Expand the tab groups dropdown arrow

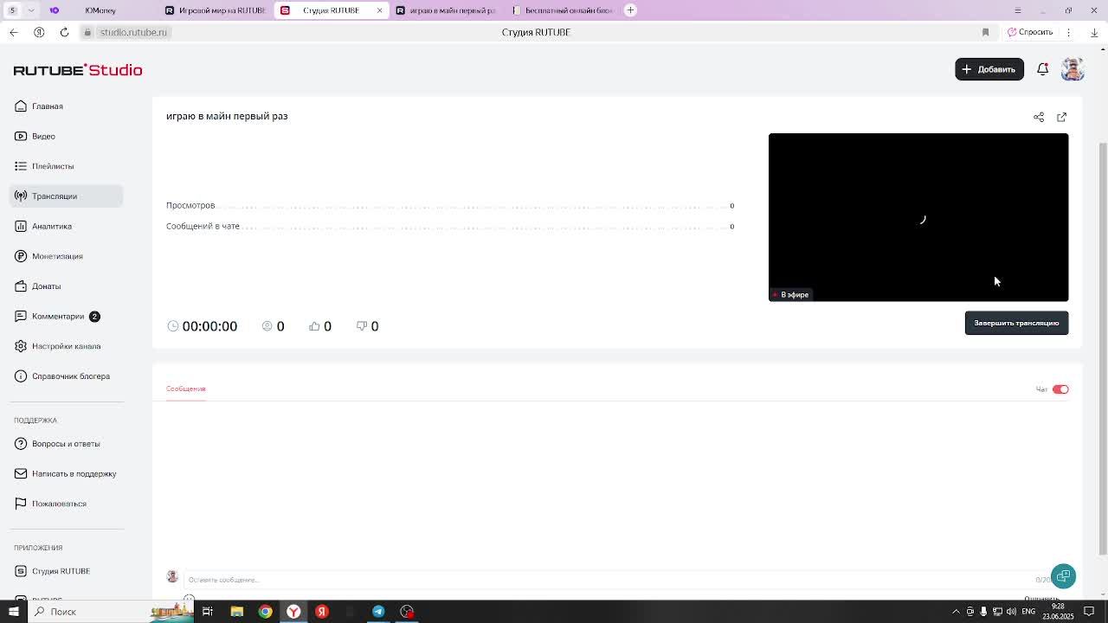point(31,10)
